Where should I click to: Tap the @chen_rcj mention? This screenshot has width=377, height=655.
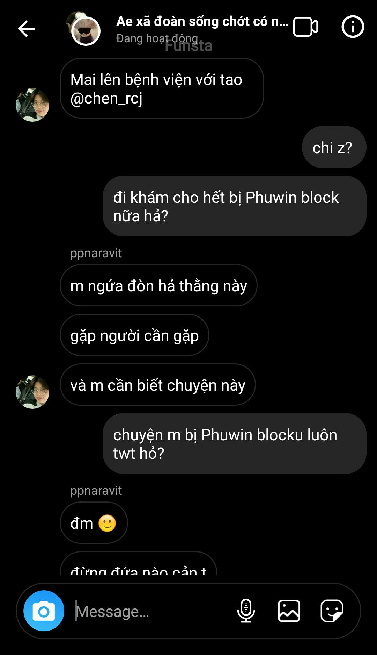(106, 98)
